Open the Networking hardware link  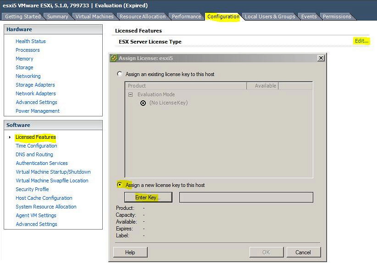[x=28, y=76]
